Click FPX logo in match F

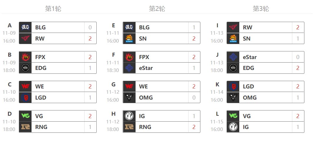(129, 57)
